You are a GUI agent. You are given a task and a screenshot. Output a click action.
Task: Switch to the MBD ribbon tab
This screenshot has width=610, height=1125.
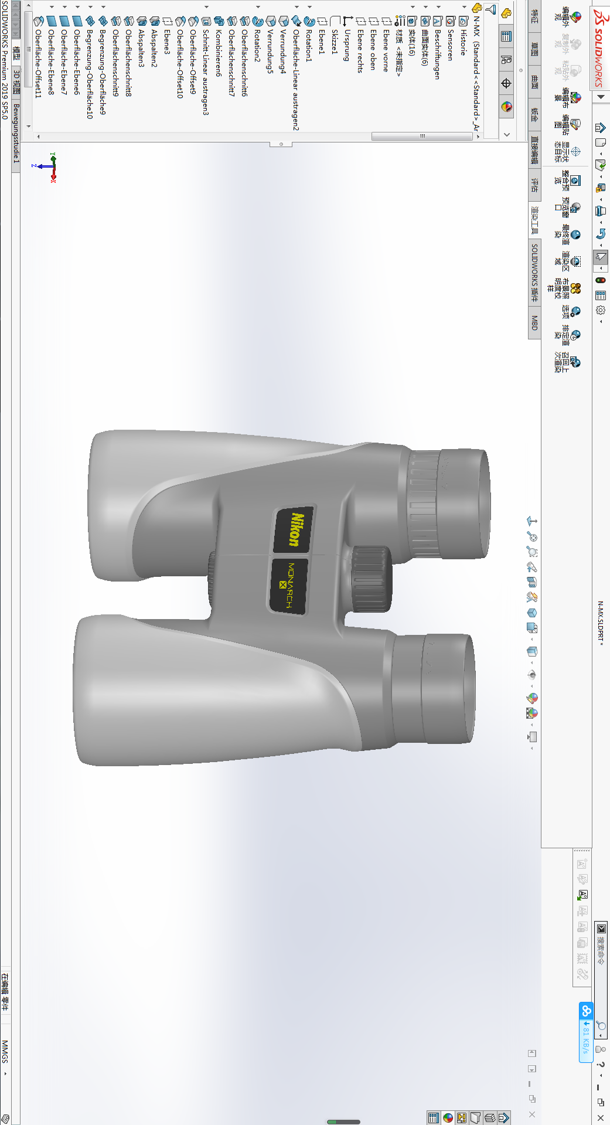(x=534, y=323)
